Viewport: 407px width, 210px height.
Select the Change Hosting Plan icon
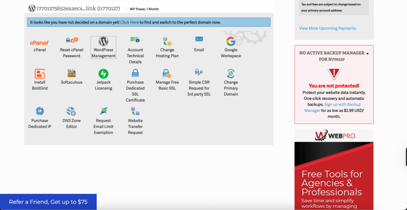167,41
